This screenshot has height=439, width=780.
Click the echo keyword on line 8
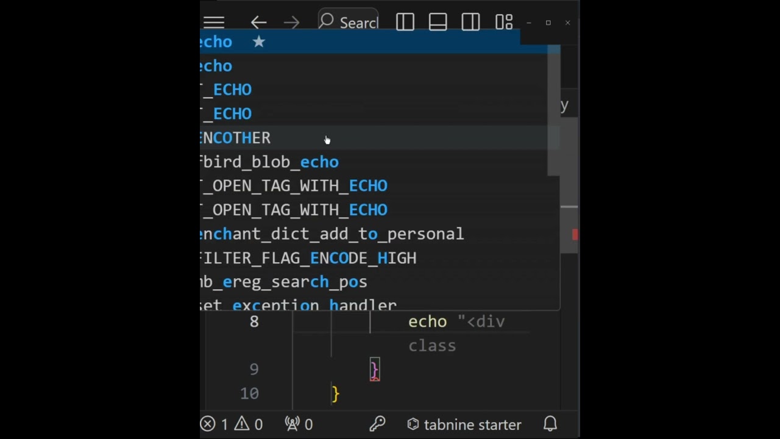[x=427, y=321]
